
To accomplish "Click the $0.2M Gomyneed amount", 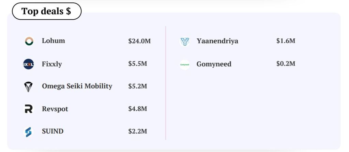I will (x=286, y=64).
